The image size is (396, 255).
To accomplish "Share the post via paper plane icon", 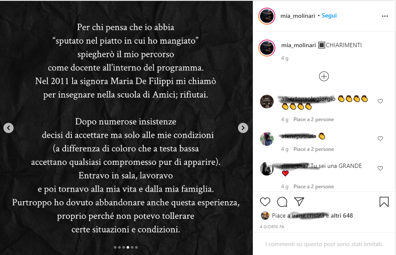I will [x=299, y=201].
